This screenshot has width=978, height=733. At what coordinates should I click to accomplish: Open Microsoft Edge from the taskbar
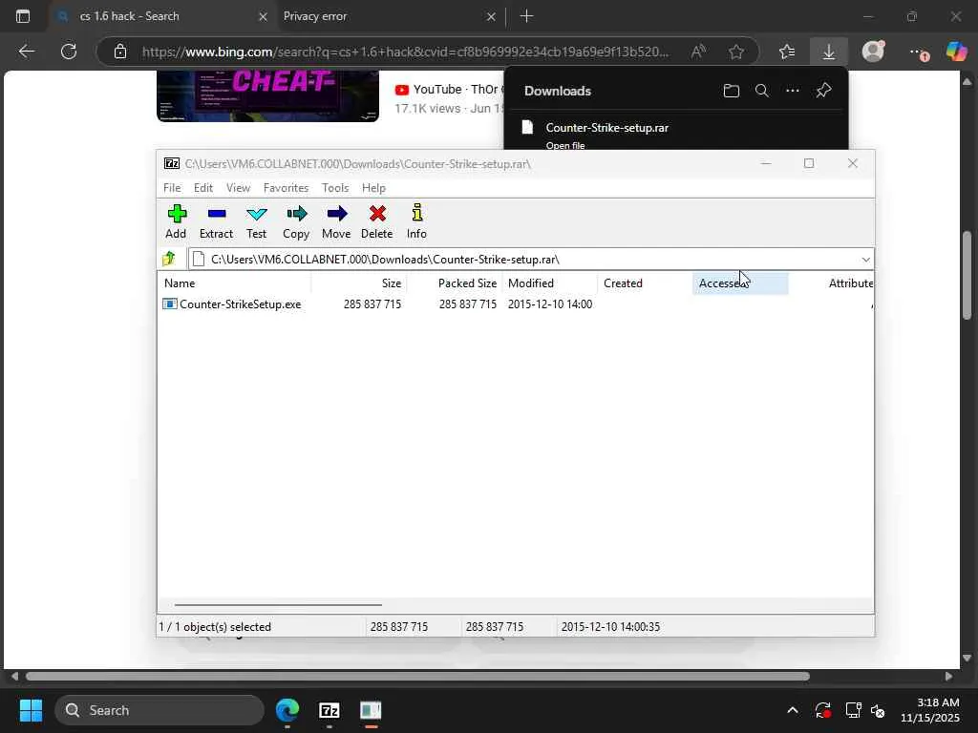287,710
